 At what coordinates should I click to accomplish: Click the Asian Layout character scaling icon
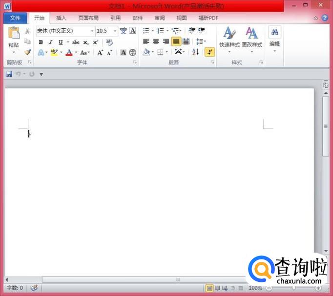[178, 52]
